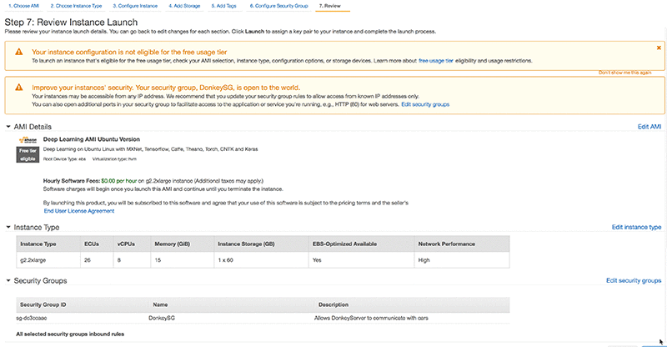Click the Edit instance type link
Viewport: 667px width, 347px height.
point(636,227)
